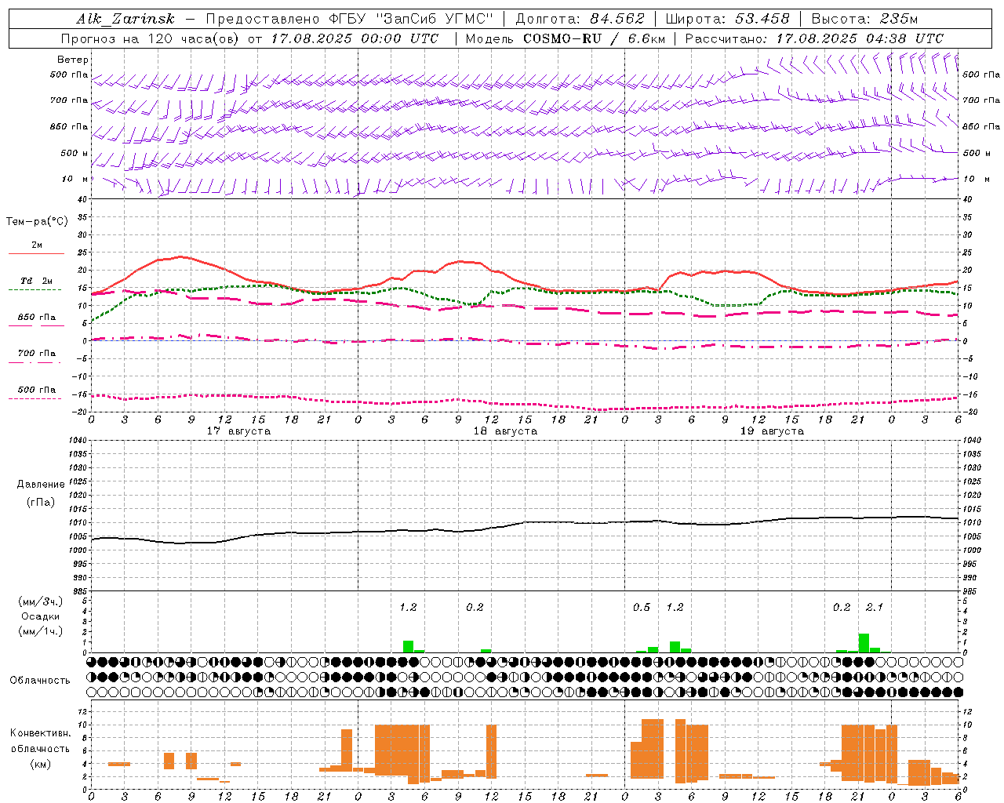Viewport: 1004px width, 803px height.
Task: Click the Осадки precipitation label
Action: [x=41, y=616]
